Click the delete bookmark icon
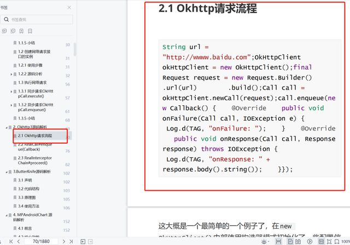Image resolution: width=350 pixels, height=245 pixels. 30,31
